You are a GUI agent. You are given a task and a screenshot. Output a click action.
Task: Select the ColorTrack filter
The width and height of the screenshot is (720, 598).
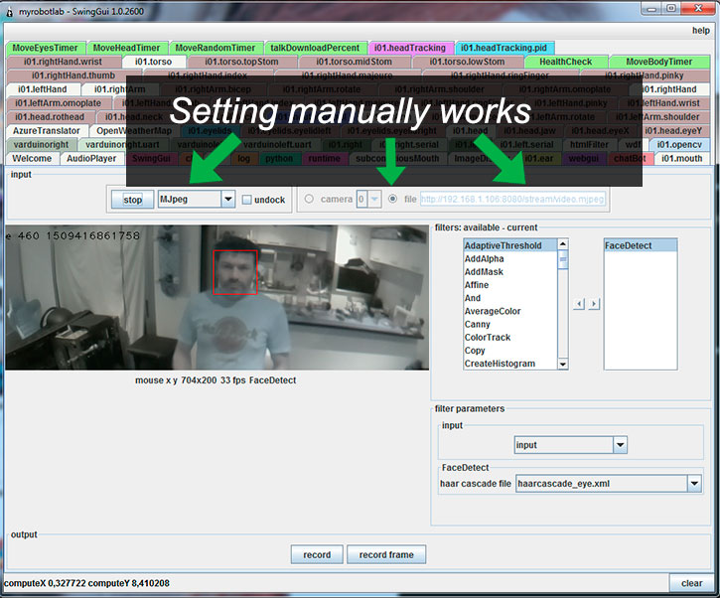coord(510,337)
